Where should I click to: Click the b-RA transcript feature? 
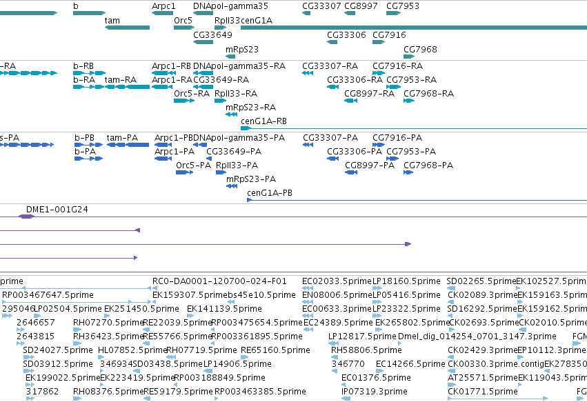coord(90,87)
